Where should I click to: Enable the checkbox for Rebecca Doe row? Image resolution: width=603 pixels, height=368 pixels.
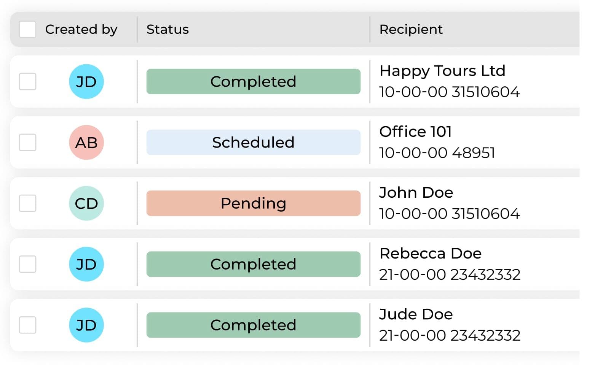click(x=28, y=264)
